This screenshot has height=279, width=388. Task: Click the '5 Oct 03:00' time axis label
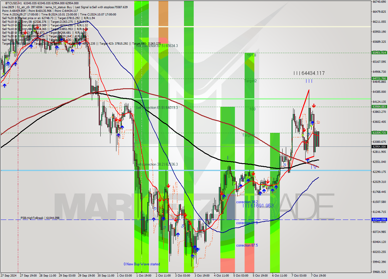click(x=241, y=276)
